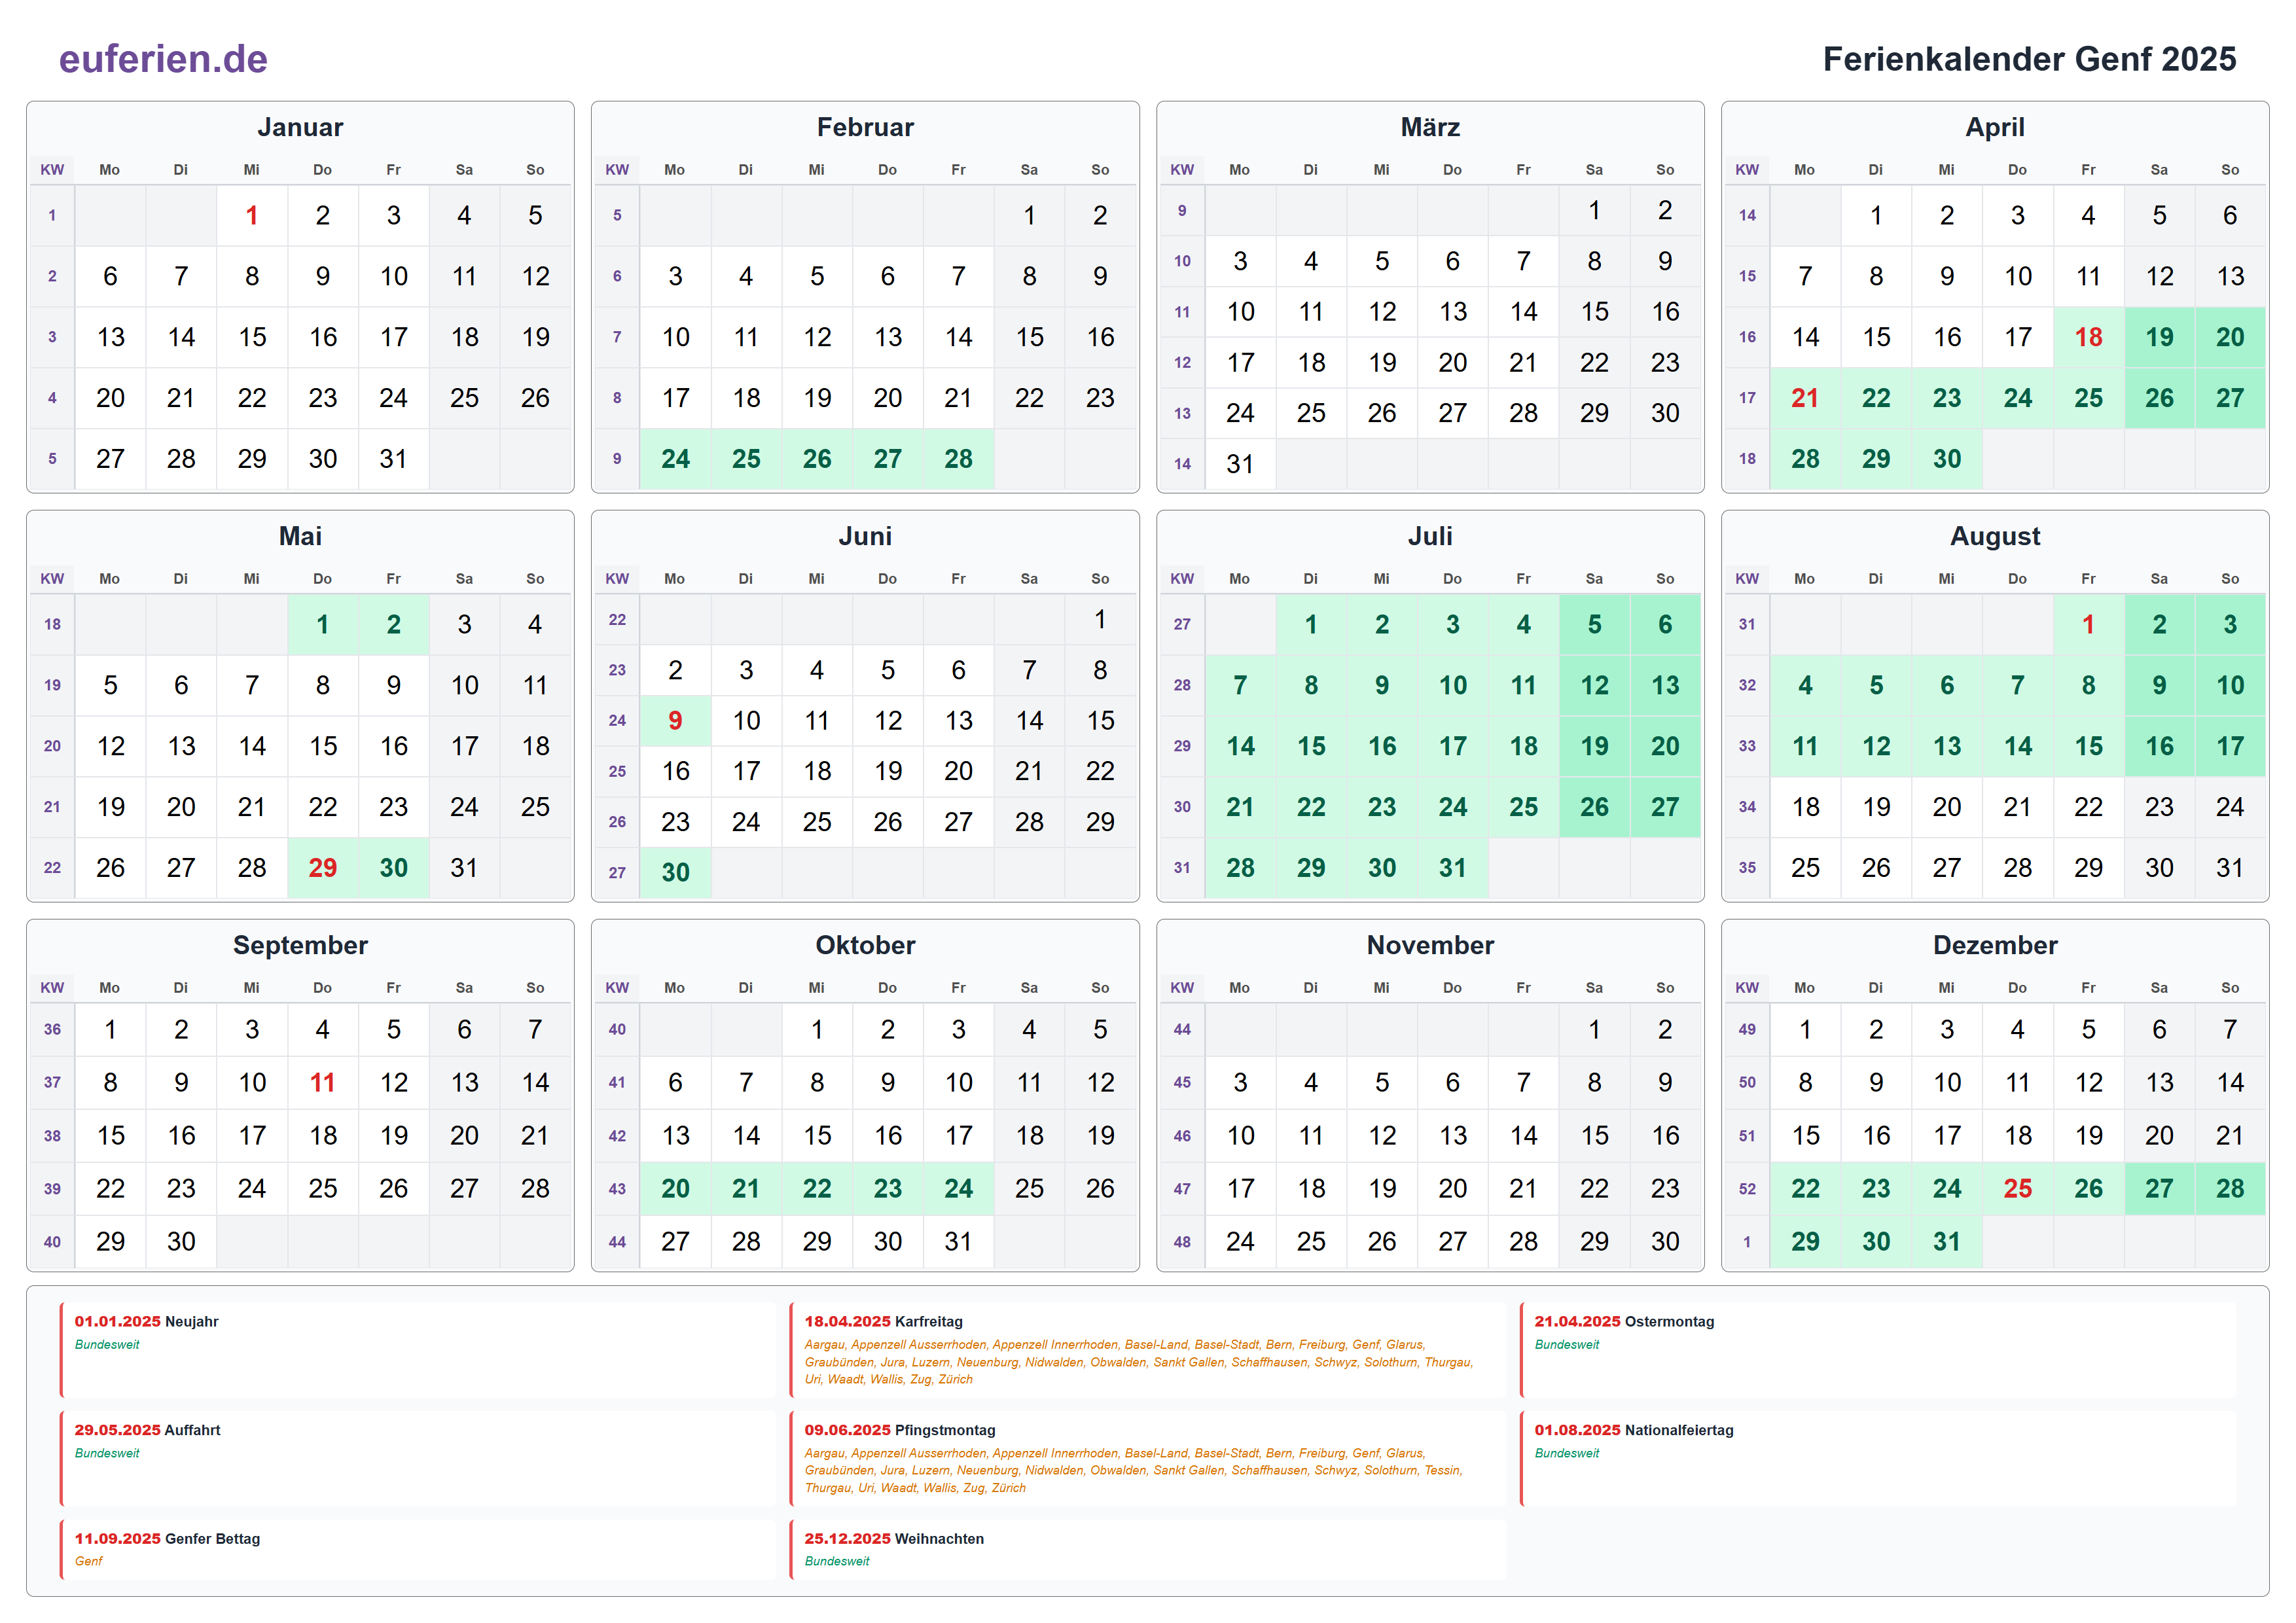Click day 30 in November
This screenshot has width=2296, height=1623.
1664,1242
